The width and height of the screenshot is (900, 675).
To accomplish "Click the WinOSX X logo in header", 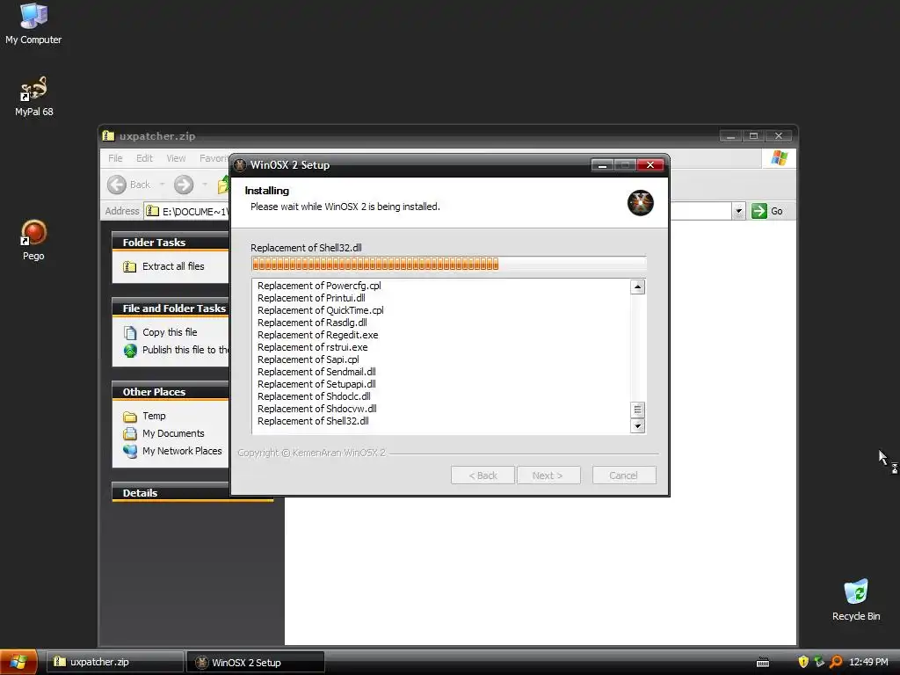I will pos(640,203).
